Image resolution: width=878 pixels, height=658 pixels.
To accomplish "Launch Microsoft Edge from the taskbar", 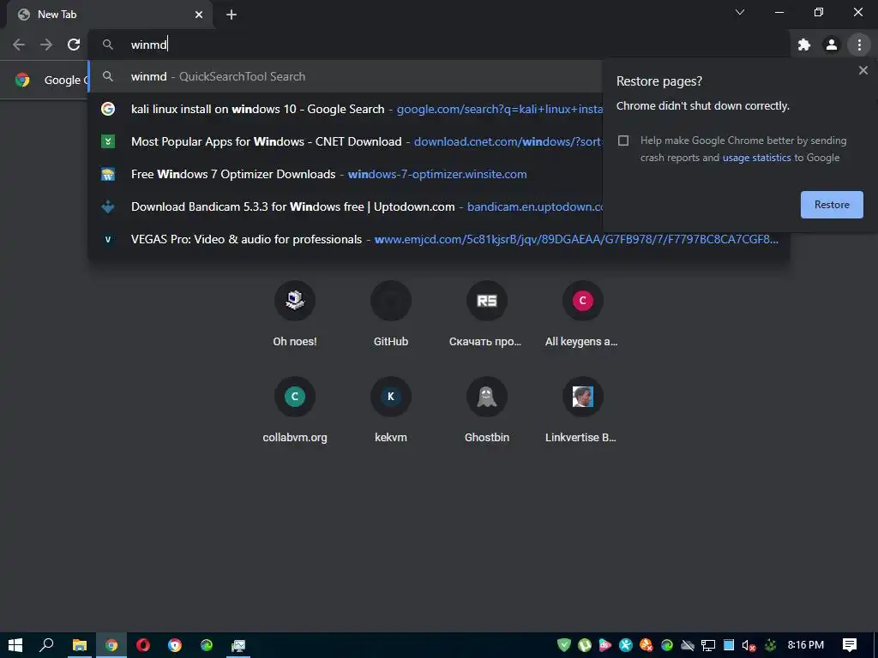I will pos(207,645).
